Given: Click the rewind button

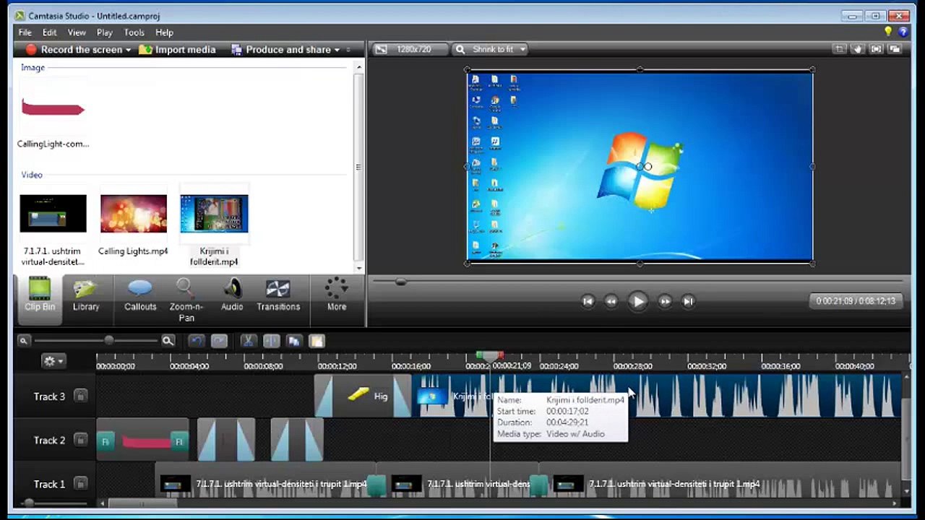Looking at the screenshot, I should 611,301.
